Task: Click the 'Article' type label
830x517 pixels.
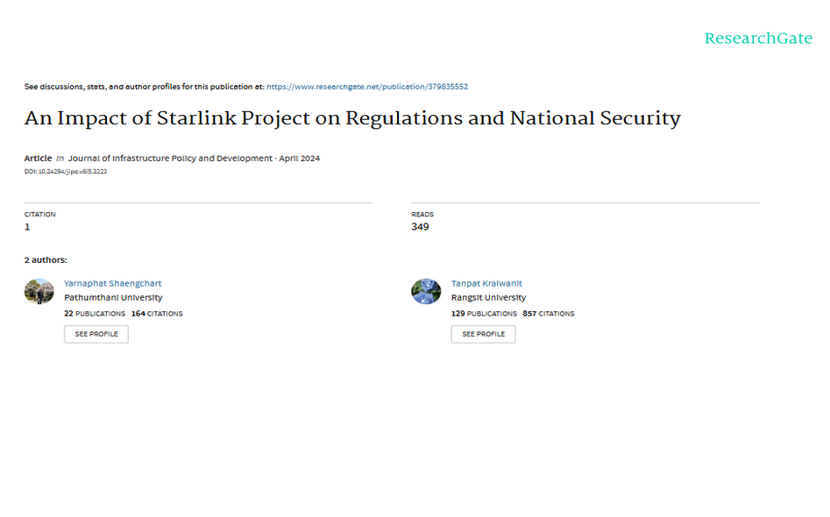Action: [38, 159]
